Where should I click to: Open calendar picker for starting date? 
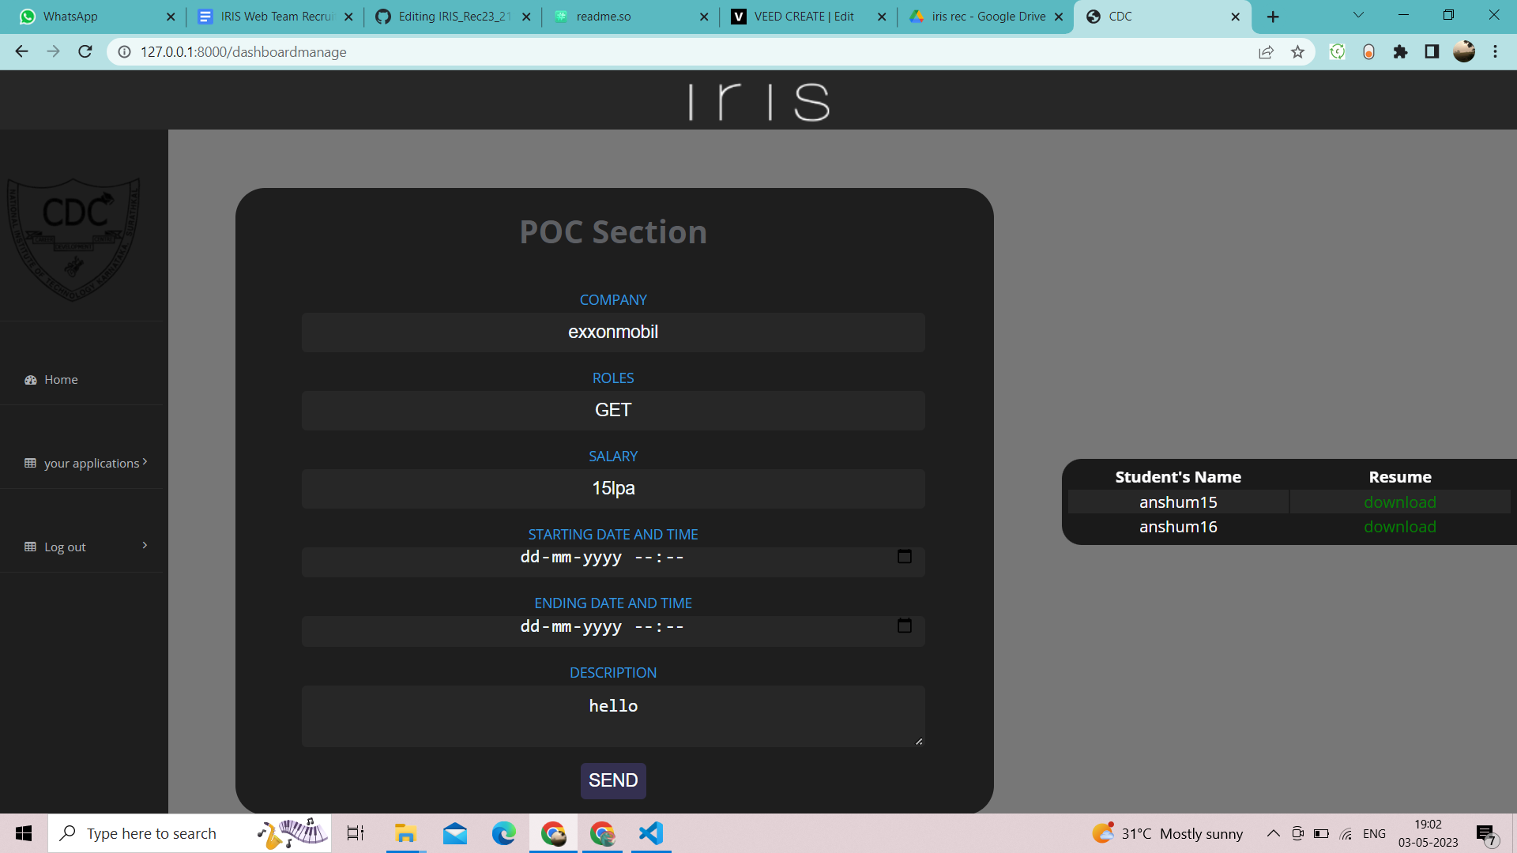(904, 557)
